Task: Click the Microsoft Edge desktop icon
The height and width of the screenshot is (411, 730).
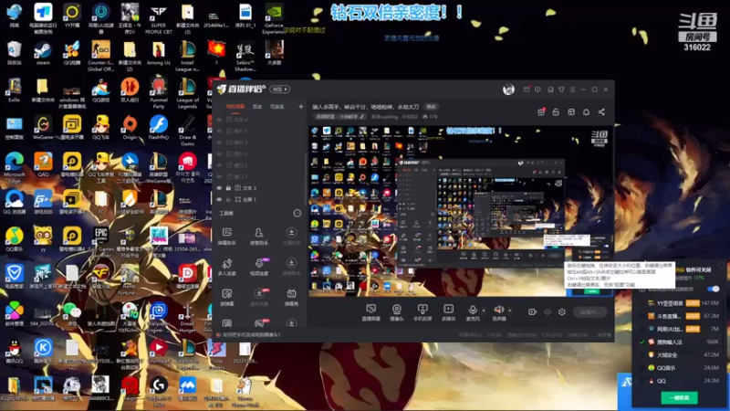Action: pyautogui.click(x=14, y=167)
